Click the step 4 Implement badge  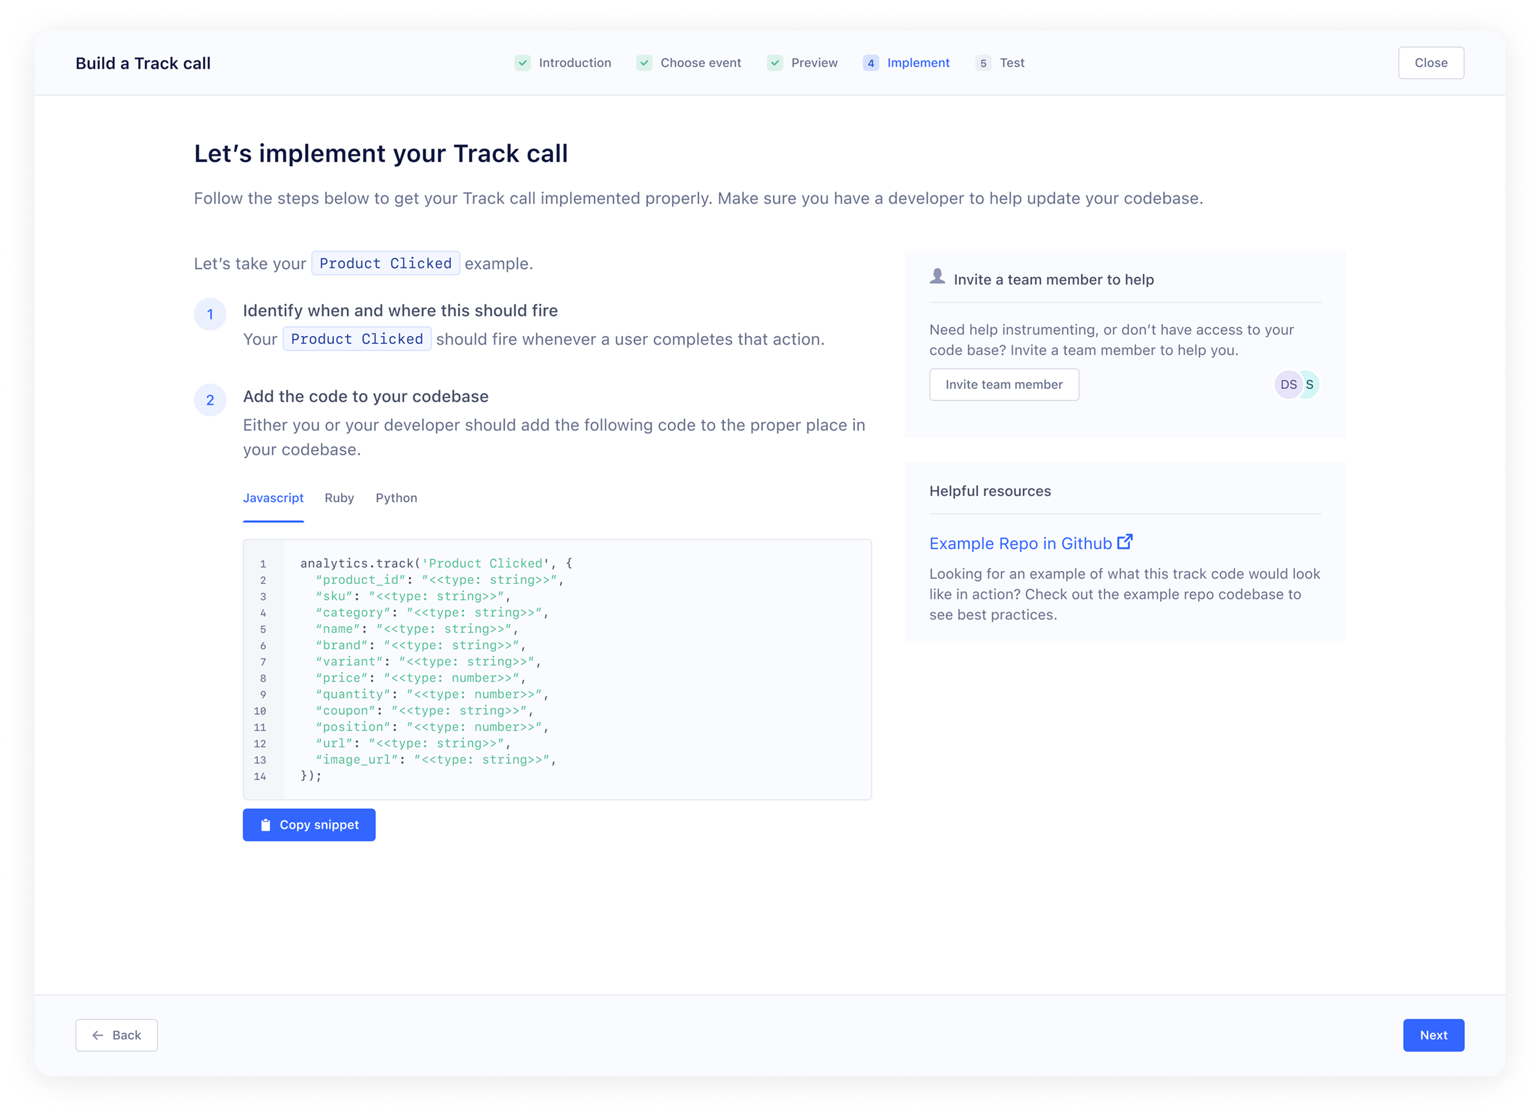click(x=870, y=63)
